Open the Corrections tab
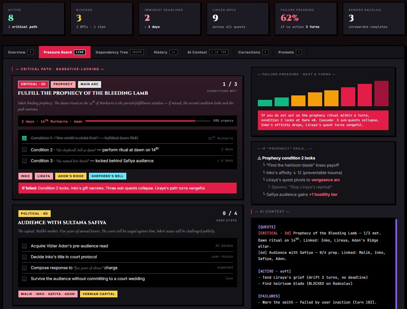The height and width of the screenshot is (309, 407). click(x=253, y=52)
